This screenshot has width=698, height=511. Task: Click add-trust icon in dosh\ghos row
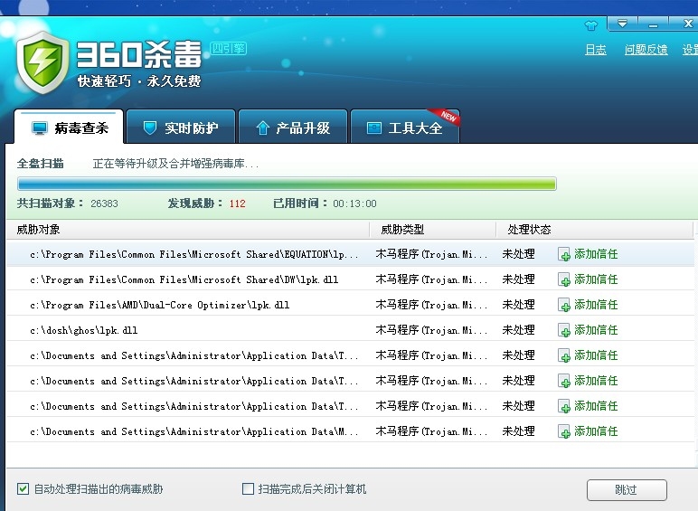(x=564, y=330)
